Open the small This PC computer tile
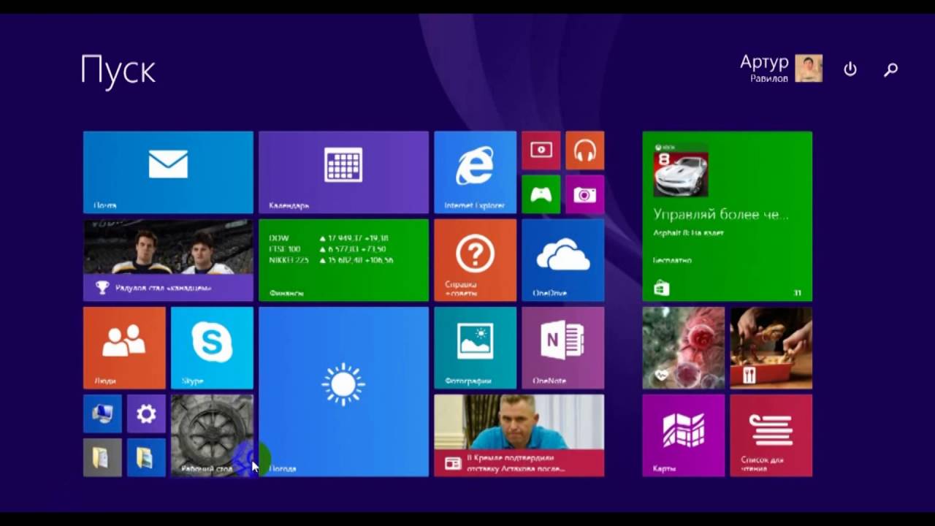Image resolution: width=935 pixels, height=526 pixels. 102,413
